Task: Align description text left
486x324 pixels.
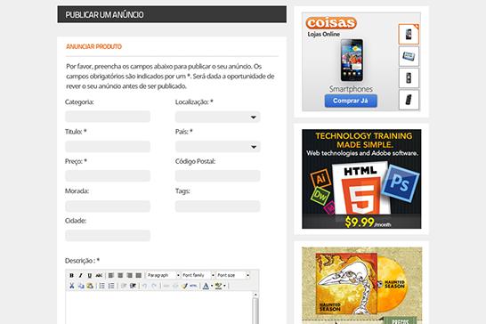Action: pyautogui.click(x=111, y=275)
